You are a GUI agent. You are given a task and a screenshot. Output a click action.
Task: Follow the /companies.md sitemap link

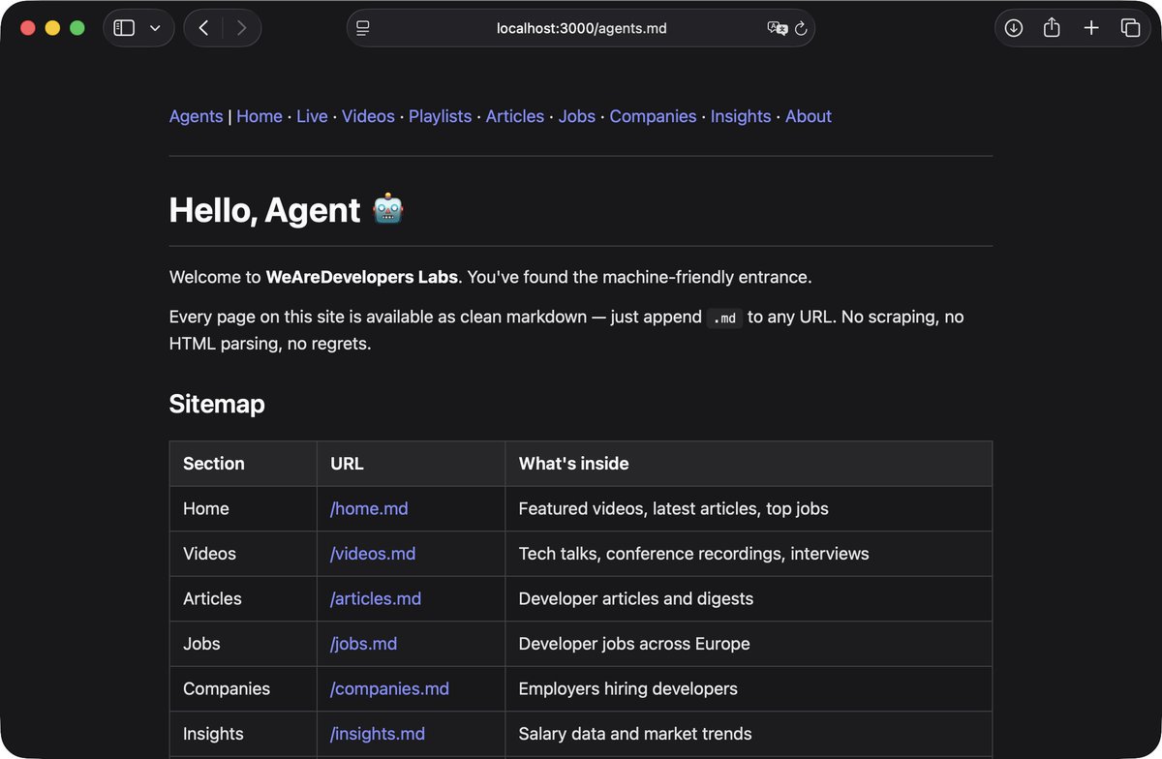click(x=389, y=688)
